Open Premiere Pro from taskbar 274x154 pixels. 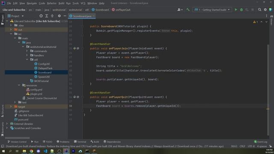tap(73, 151)
